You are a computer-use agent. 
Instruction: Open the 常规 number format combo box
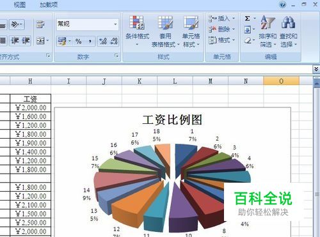tap(87, 24)
